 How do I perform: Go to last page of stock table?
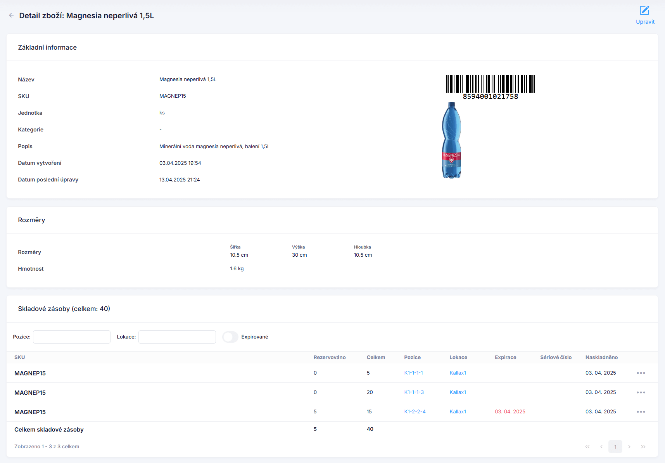(x=643, y=447)
